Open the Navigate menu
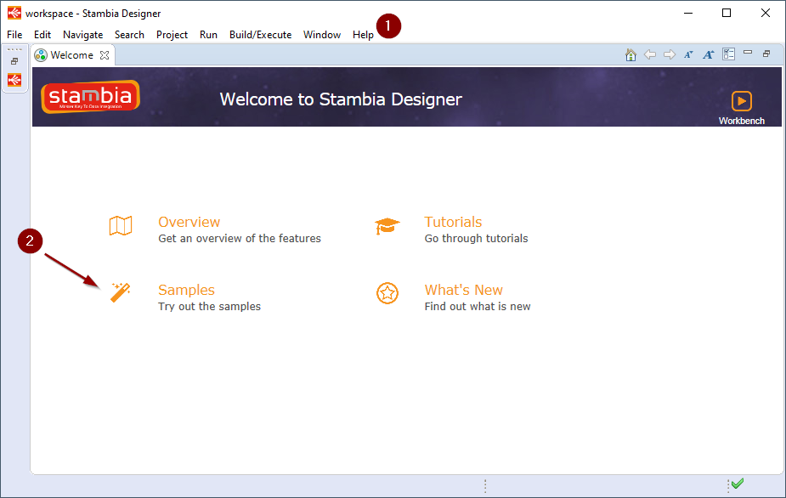 click(x=82, y=35)
